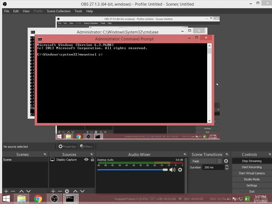Click the Command Prompt title bar icon
The image size is (272, 204).
[40, 39]
